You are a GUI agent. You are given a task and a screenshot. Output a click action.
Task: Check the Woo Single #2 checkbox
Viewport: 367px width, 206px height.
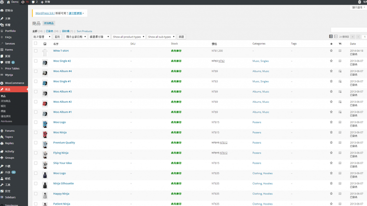click(x=35, y=61)
